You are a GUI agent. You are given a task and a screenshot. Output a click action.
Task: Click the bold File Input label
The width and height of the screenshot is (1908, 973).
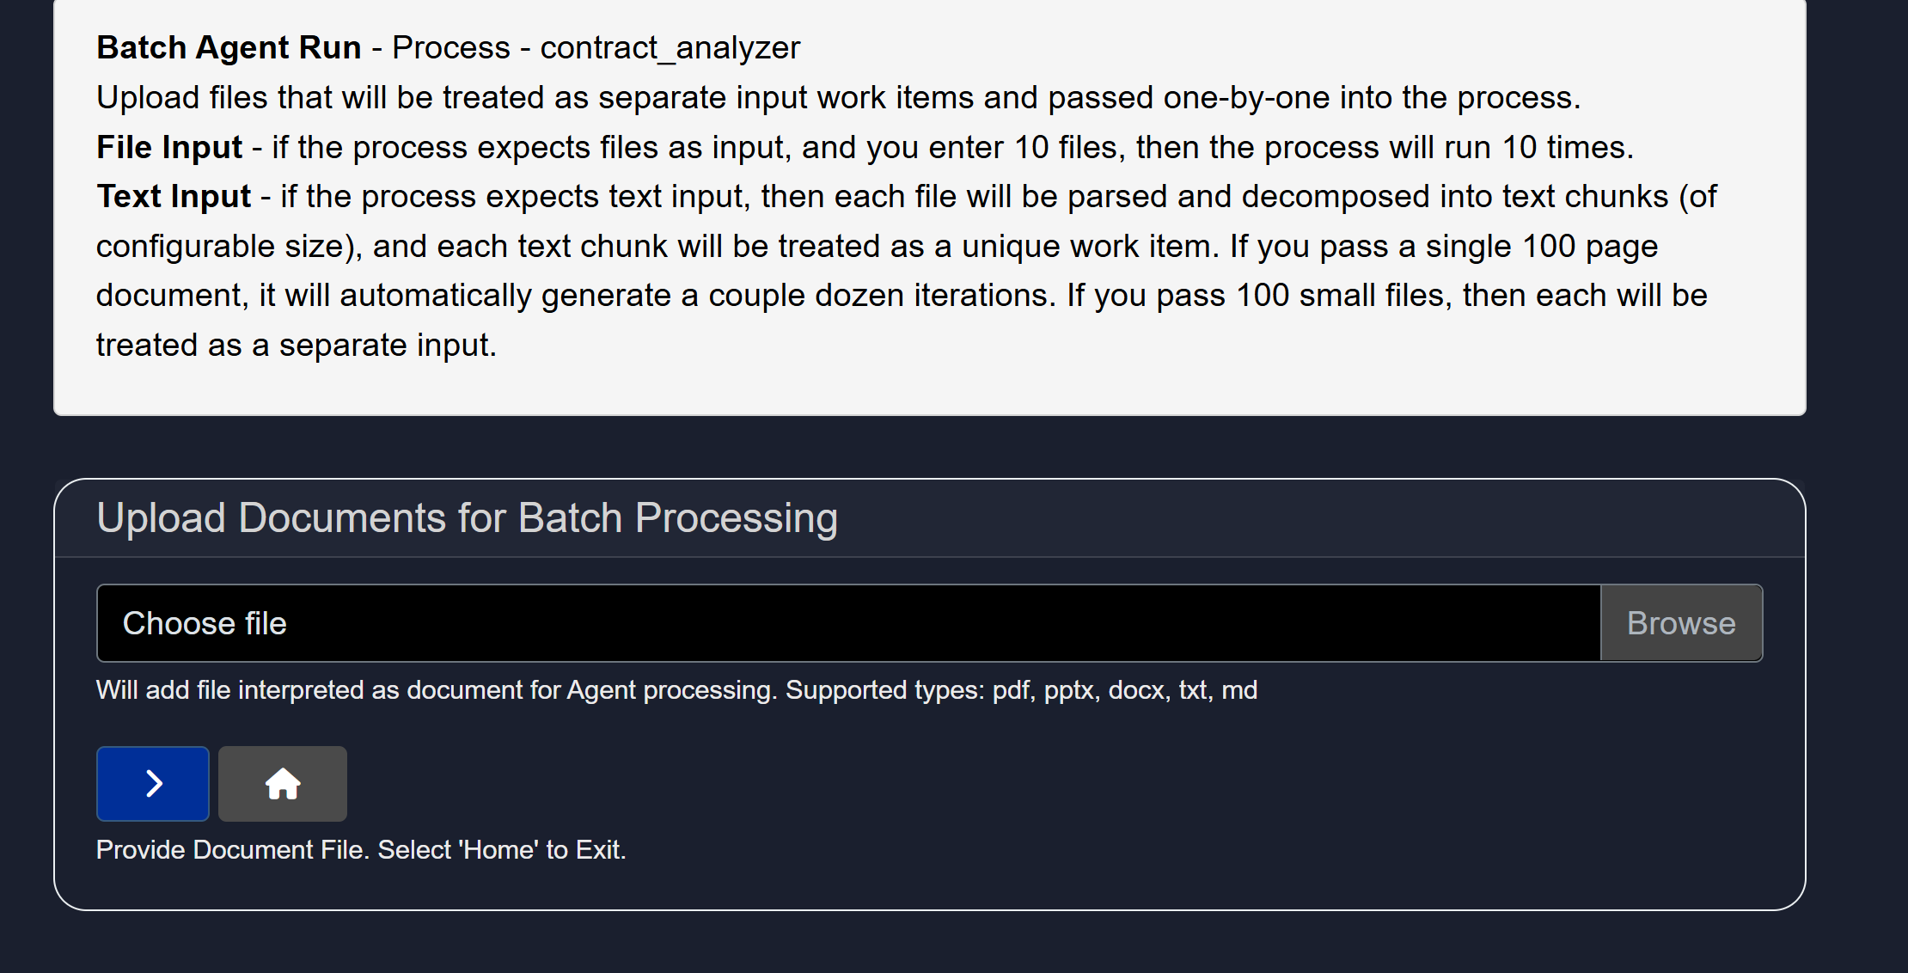(169, 147)
